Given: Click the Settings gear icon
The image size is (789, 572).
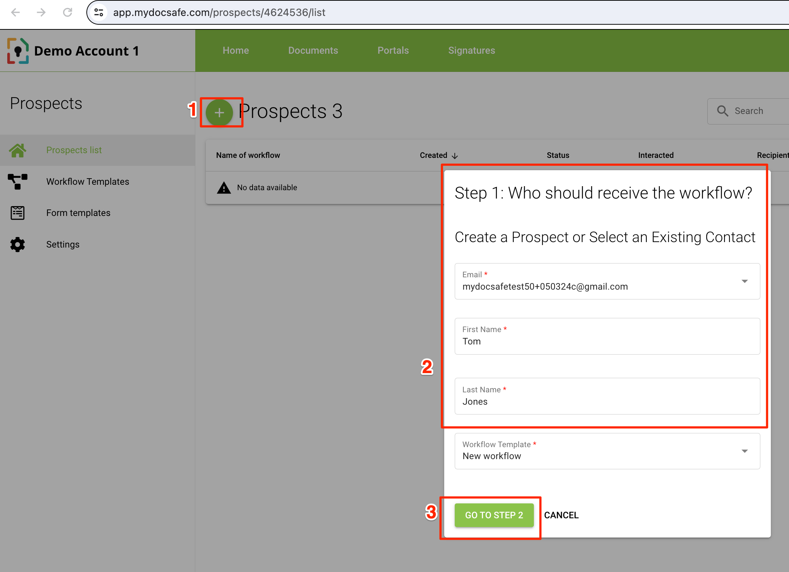Looking at the screenshot, I should click(17, 245).
